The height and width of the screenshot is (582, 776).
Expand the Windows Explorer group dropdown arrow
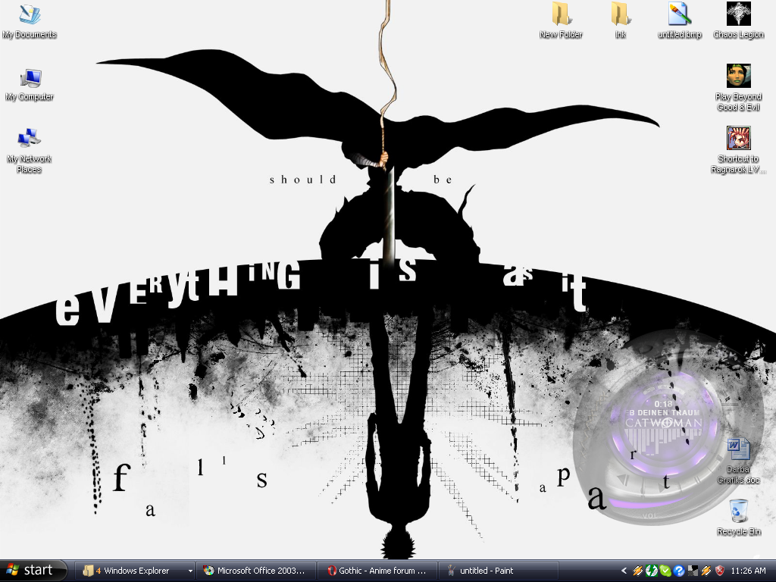(x=190, y=571)
